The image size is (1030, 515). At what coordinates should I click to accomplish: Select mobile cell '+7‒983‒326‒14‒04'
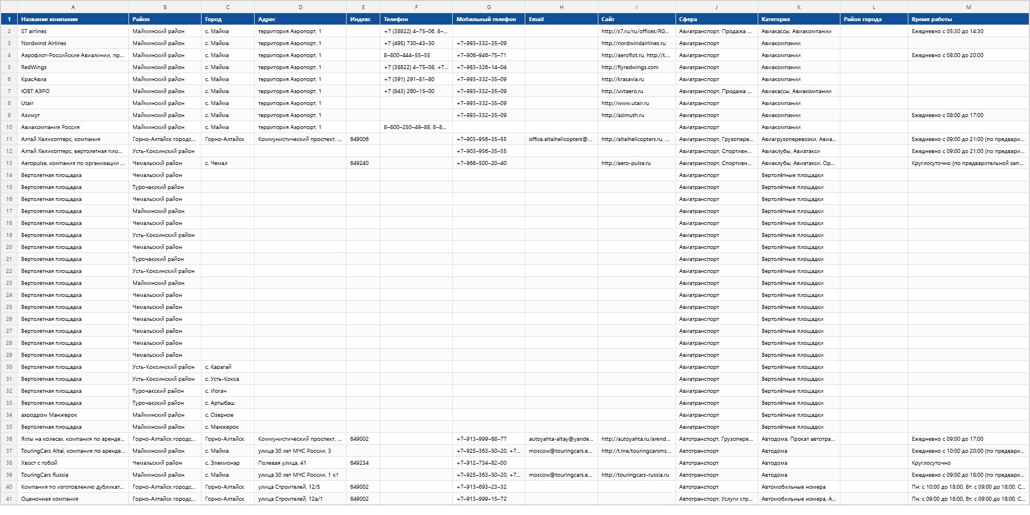point(489,67)
